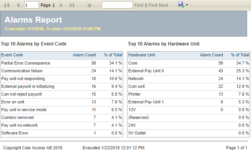This screenshot has width=251, height=150.
Task: Go to the first page of report
Action: [7, 5]
